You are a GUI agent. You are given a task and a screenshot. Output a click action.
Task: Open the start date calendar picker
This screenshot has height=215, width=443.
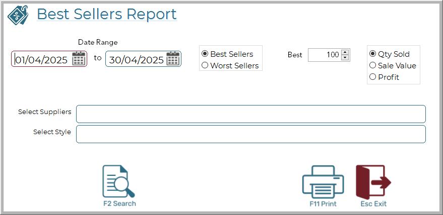[79, 59]
